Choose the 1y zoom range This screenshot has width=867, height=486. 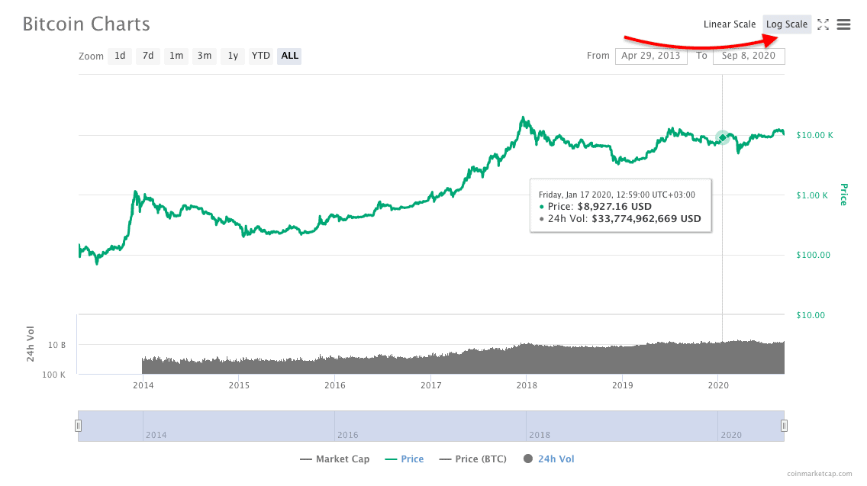(x=233, y=56)
